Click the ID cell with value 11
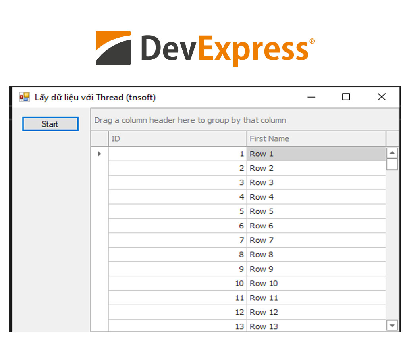Image resolution: width=409 pixels, height=357 pixels. point(177,297)
